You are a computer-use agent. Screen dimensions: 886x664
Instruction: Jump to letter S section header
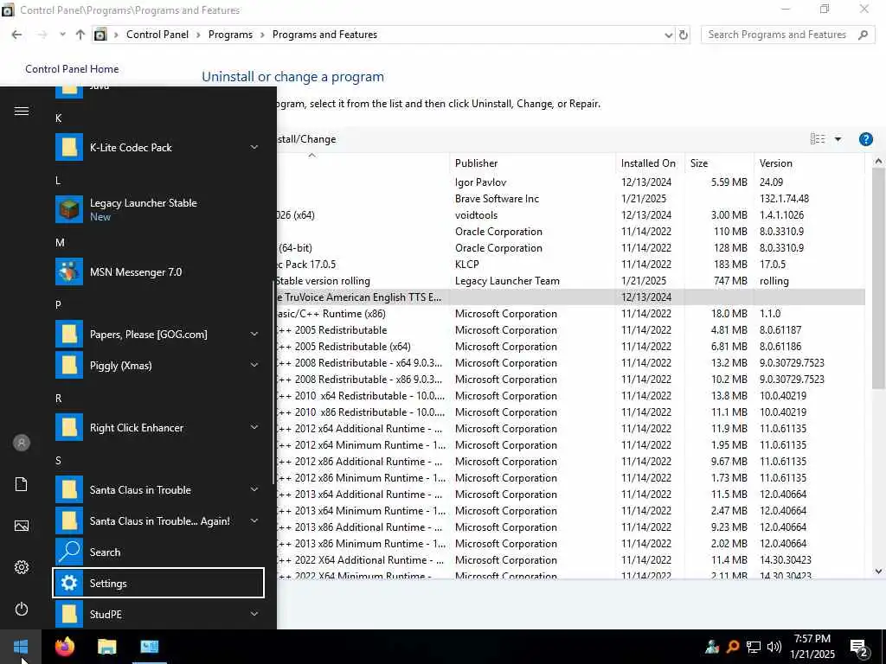[58, 461]
